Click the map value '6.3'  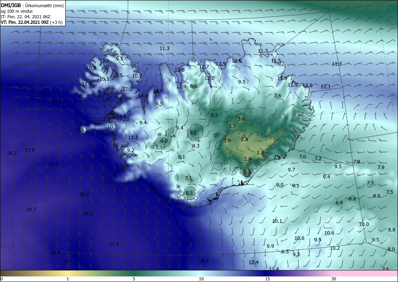click(189, 193)
